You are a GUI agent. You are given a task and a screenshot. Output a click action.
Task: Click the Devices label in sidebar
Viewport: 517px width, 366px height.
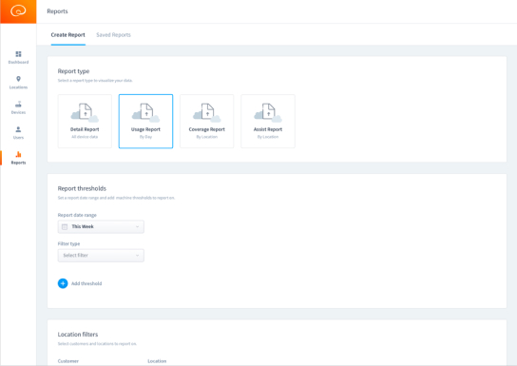(18, 112)
